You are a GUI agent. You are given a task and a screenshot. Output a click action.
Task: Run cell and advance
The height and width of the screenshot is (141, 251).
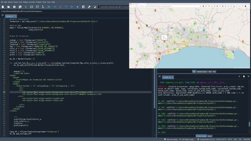pos(37,7)
